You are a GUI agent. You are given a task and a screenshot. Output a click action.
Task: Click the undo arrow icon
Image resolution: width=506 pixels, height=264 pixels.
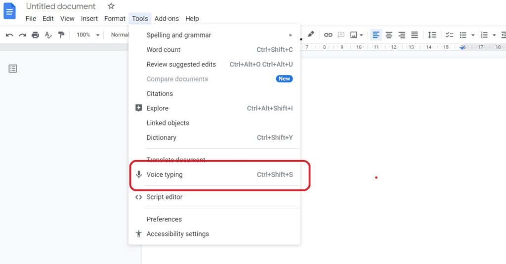pos(9,35)
